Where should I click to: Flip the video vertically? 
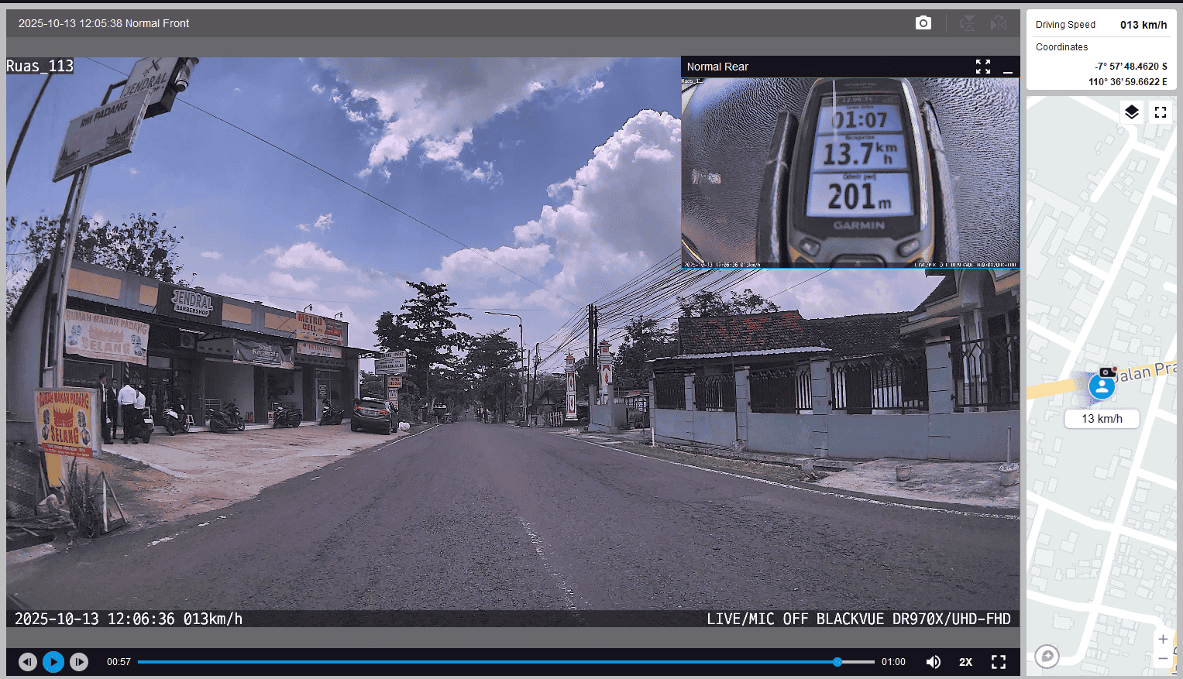[x=968, y=23]
